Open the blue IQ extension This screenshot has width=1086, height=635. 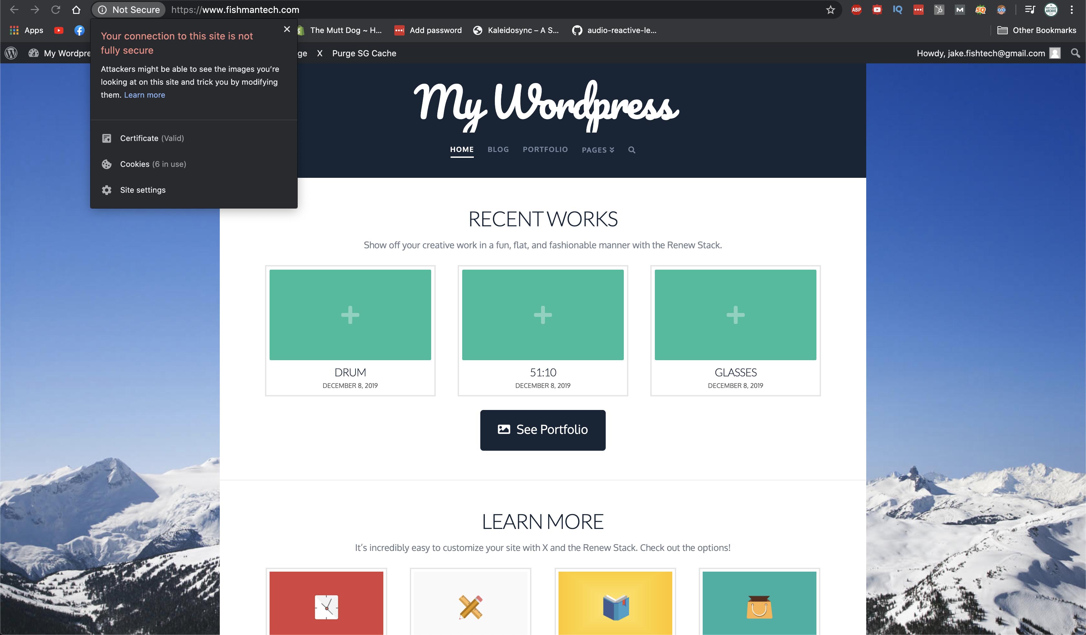point(898,9)
